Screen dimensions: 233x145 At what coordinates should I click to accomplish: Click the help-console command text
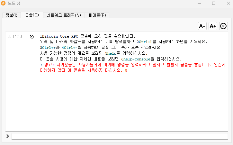click(137, 59)
